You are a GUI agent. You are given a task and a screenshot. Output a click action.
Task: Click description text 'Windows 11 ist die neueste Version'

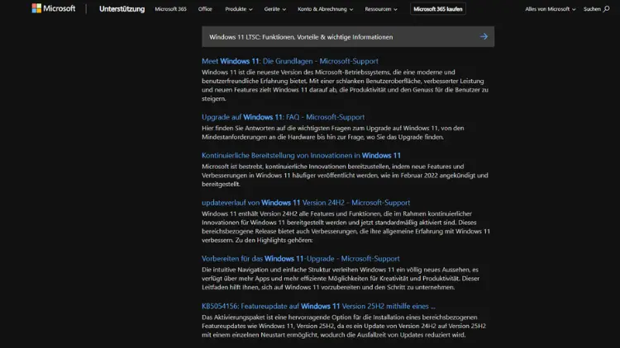(346, 85)
